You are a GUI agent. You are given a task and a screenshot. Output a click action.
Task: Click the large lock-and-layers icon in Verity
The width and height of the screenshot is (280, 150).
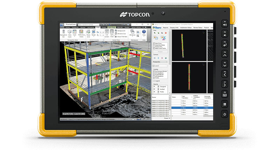(156, 38)
